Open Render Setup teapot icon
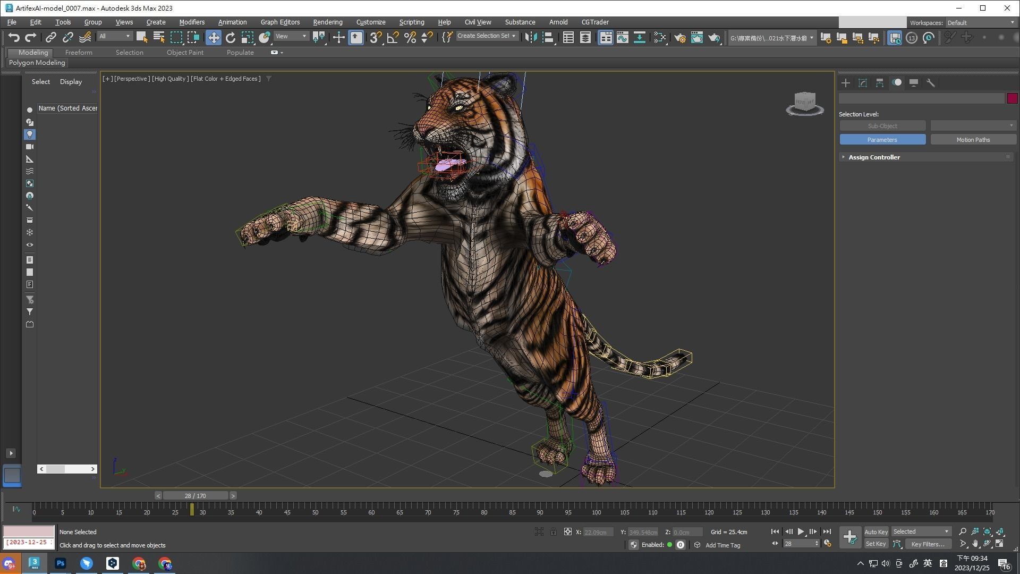Image resolution: width=1020 pixels, height=574 pixels. tap(680, 37)
